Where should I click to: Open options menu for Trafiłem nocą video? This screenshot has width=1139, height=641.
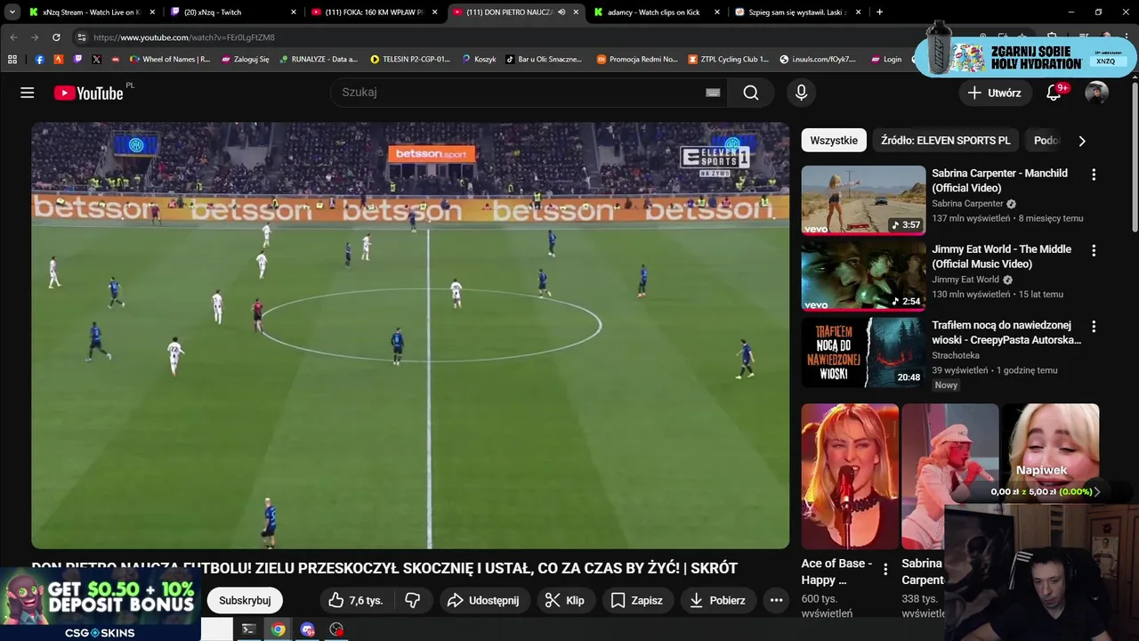1094,326
